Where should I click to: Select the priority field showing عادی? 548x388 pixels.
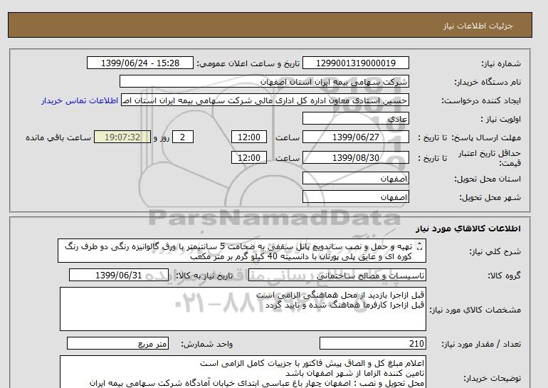355,118
